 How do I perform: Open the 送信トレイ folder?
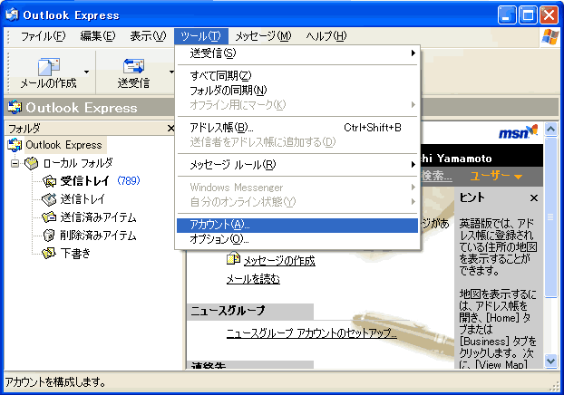pyautogui.click(x=83, y=199)
